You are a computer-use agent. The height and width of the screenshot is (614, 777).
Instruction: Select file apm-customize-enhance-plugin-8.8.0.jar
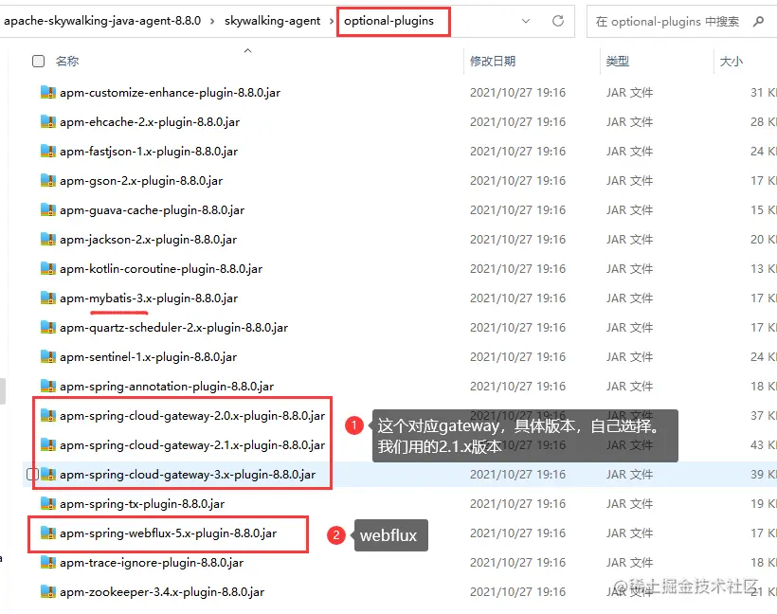pos(170,93)
